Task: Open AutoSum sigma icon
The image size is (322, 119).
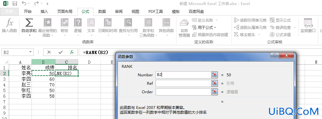Action: tap(29, 23)
